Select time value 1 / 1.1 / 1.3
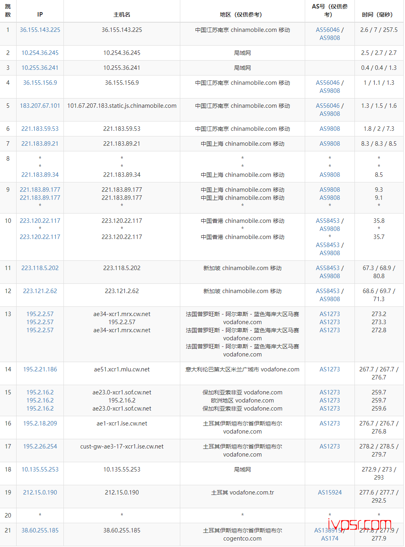This screenshot has height=547, width=405. coord(379,83)
